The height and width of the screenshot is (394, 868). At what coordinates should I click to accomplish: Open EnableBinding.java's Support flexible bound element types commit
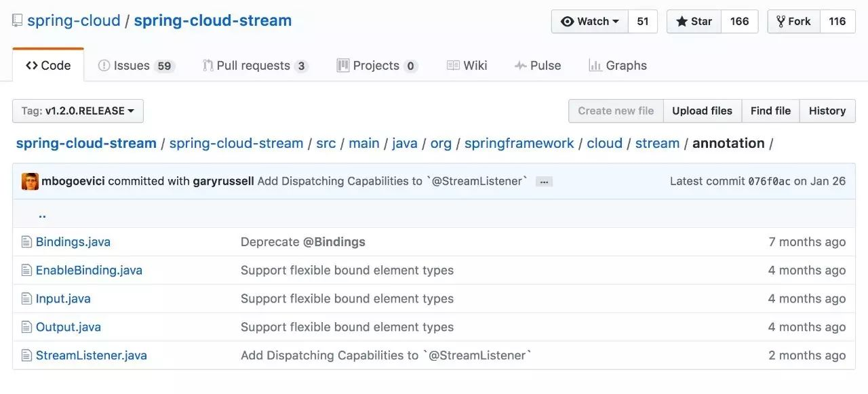coord(347,271)
